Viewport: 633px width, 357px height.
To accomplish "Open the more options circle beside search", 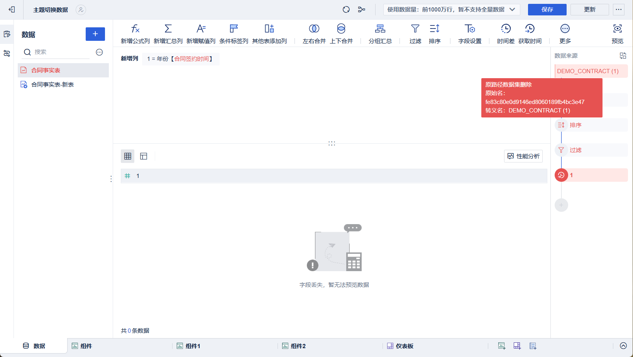I will tap(99, 52).
